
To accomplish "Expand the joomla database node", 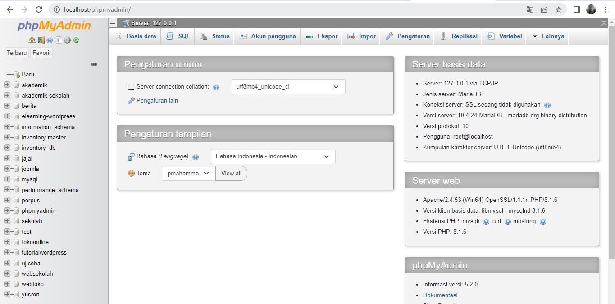I will coord(7,169).
